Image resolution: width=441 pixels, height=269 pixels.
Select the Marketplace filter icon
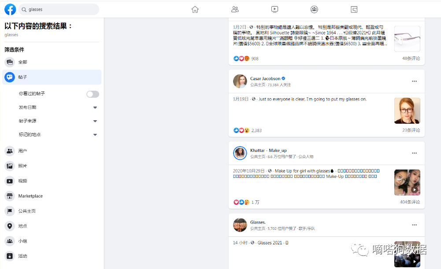coord(10,195)
